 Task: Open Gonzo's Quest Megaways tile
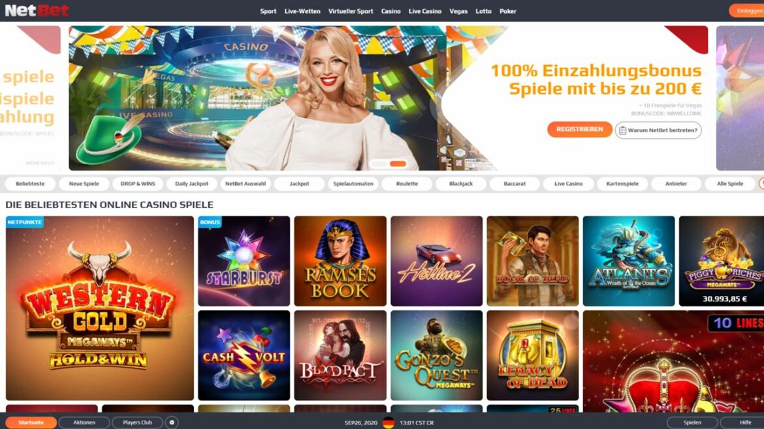point(437,355)
